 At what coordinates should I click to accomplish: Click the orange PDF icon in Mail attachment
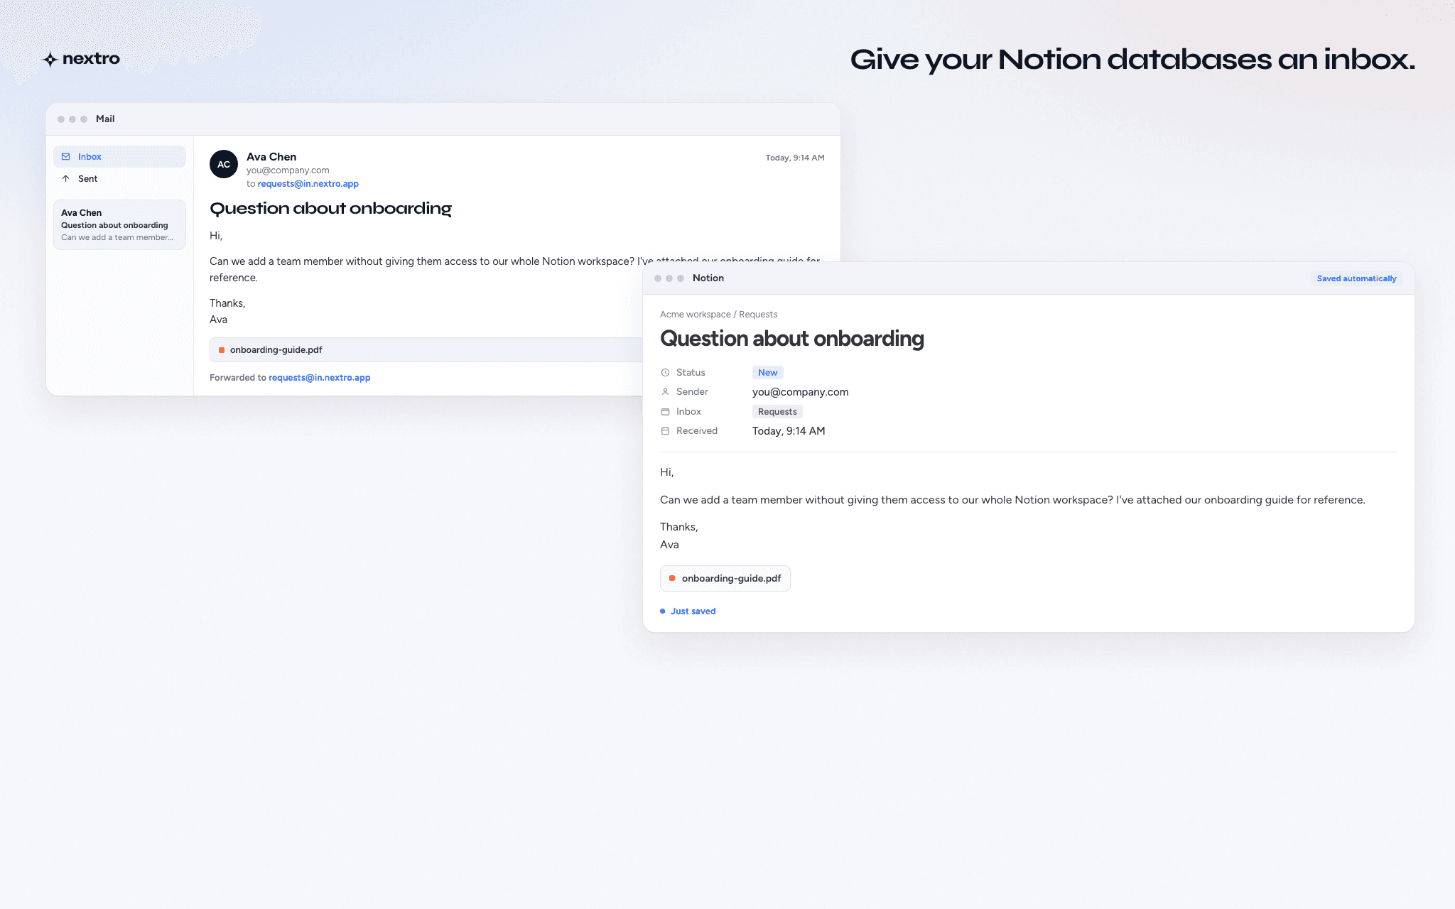(222, 350)
